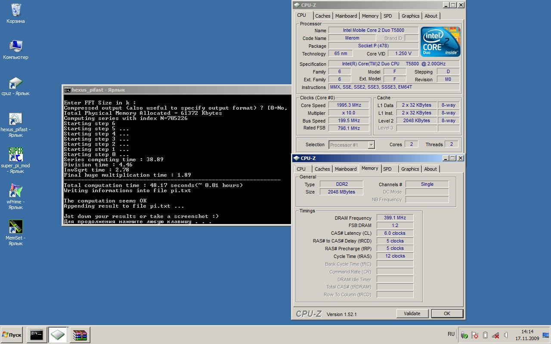551x344 pixels.
Task: Click the Intel Core 2 Duo logo
Action: [440, 42]
